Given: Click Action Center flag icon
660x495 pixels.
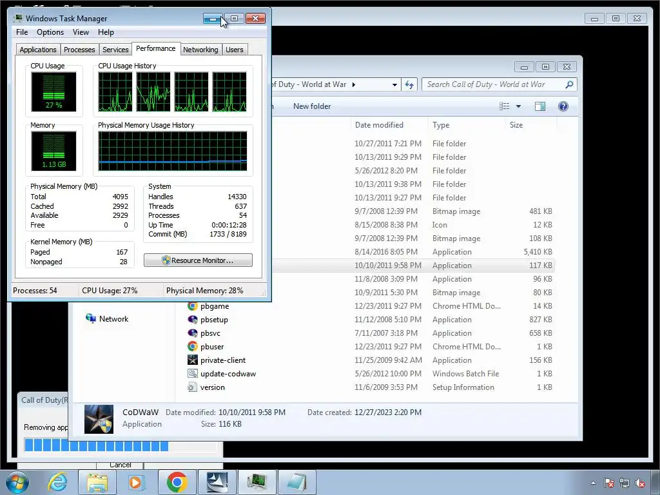Looking at the screenshot, I should click(x=608, y=483).
